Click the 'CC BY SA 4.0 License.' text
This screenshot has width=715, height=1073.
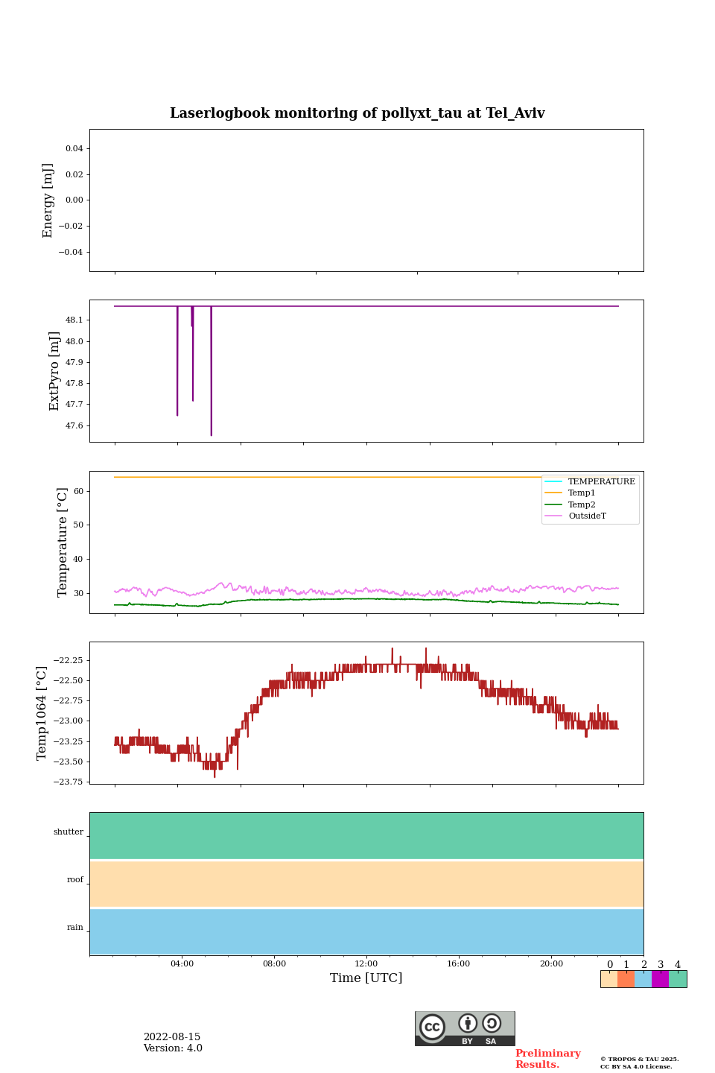click(636, 1066)
